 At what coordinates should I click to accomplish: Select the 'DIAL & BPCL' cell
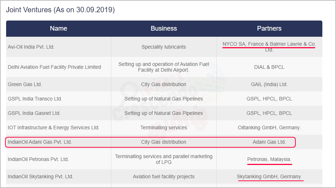(269, 67)
